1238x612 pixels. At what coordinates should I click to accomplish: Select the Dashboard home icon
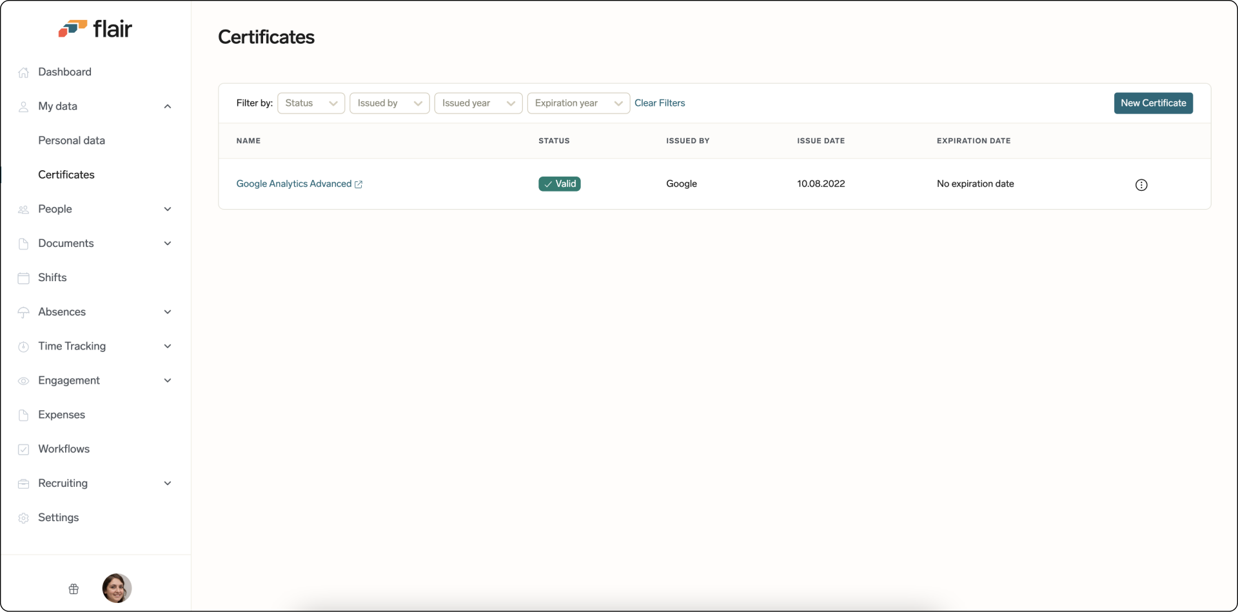[23, 72]
